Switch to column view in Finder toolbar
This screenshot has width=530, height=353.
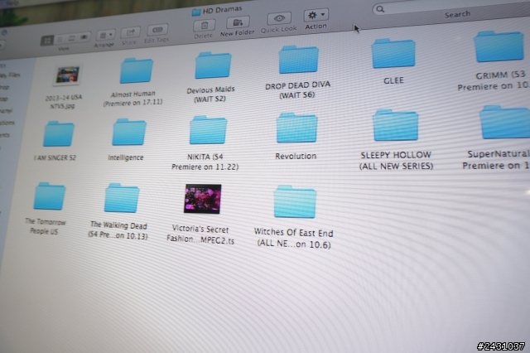[72, 38]
